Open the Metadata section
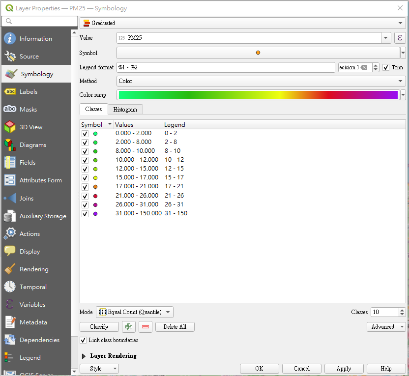This screenshot has height=376, width=409. pyautogui.click(x=36, y=322)
